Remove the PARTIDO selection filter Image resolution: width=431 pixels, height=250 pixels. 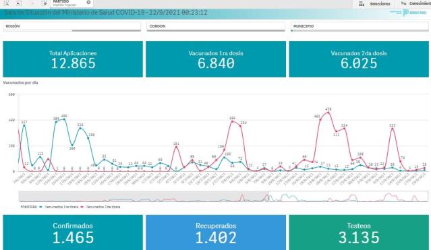[88, 2]
